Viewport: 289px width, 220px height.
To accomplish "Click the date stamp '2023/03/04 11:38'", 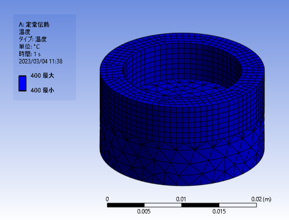I will (40, 61).
